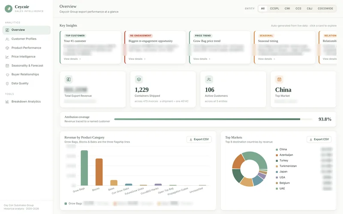Click the Total Export Revenue card icon
The width and height of the screenshot is (343, 214).
coord(69,80)
